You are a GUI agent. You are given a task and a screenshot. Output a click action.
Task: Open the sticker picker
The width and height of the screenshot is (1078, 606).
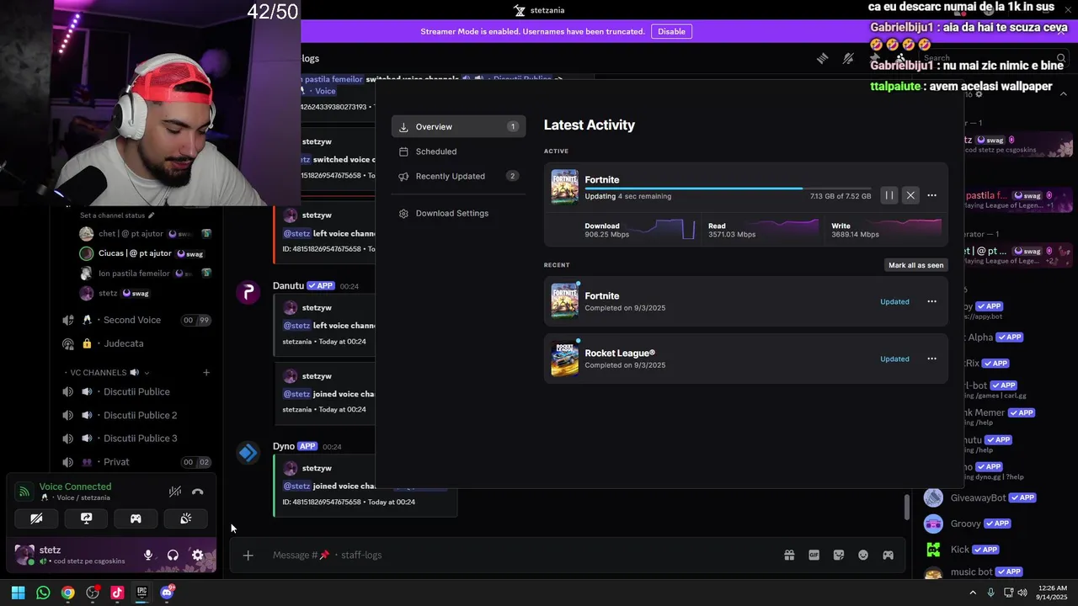pos(838,555)
